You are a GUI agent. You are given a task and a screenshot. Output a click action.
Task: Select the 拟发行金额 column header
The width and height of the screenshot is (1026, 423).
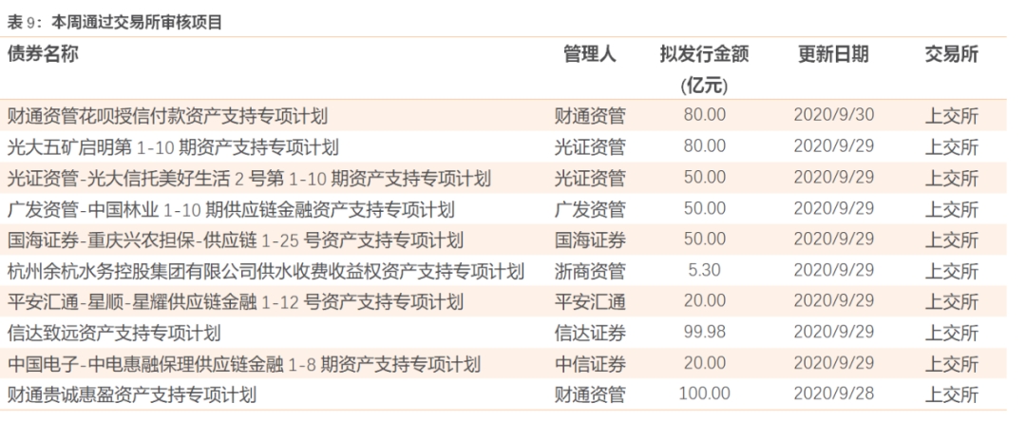(704, 54)
